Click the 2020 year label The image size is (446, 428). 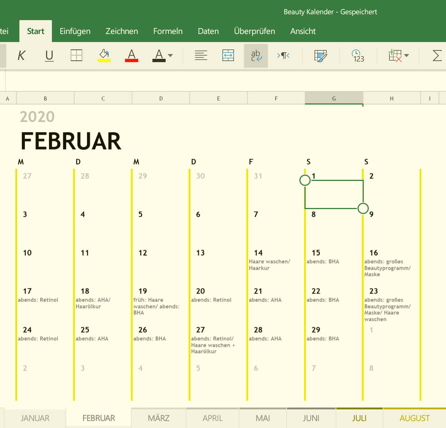(x=37, y=117)
